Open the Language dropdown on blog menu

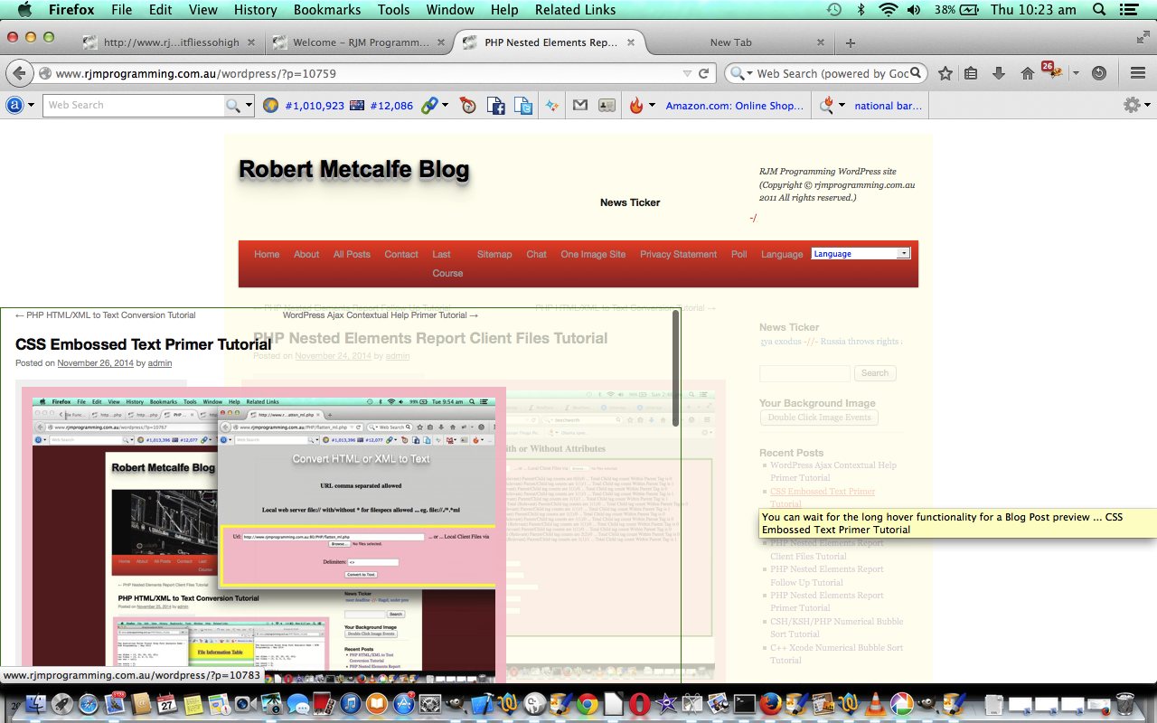pyautogui.click(x=861, y=254)
